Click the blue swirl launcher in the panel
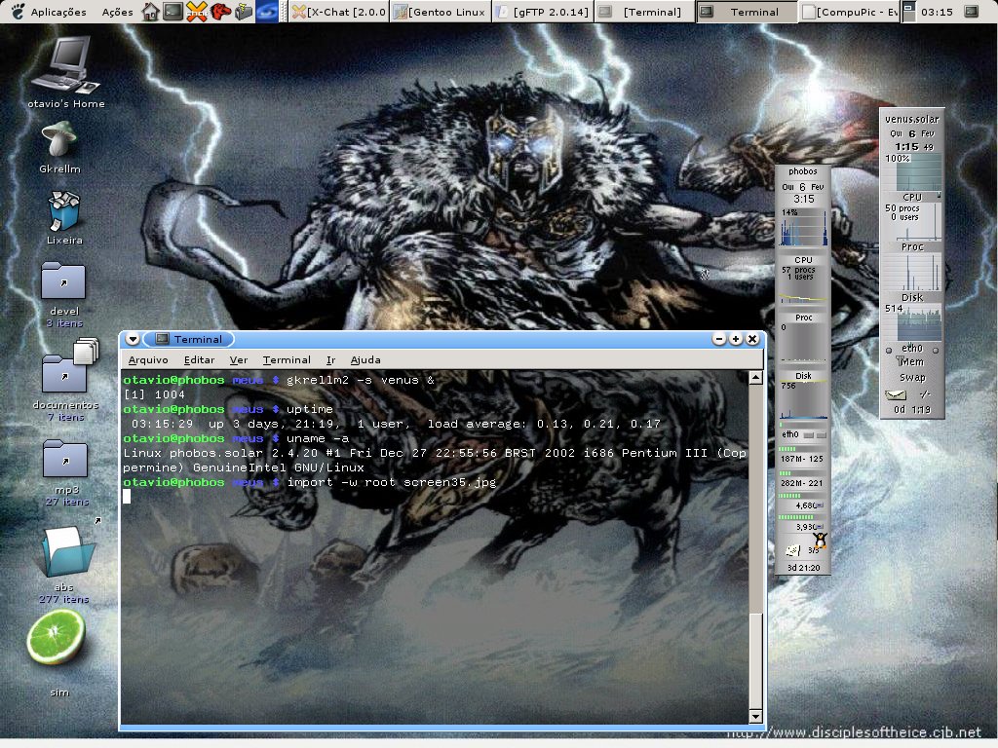998x748 pixels. pyautogui.click(x=267, y=12)
